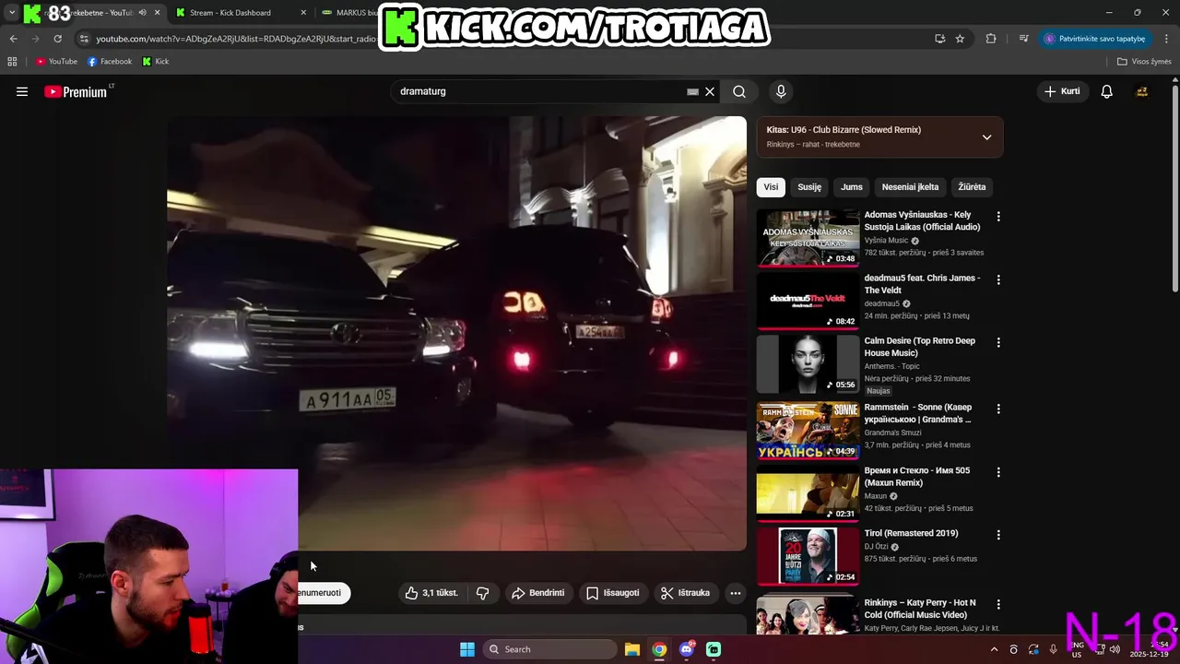1180x664 pixels.
Task: Open options for Adomas Vyšniauskas video
Action: 998,217
